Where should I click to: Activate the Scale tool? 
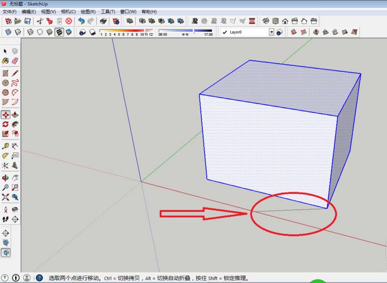click(6, 134)
